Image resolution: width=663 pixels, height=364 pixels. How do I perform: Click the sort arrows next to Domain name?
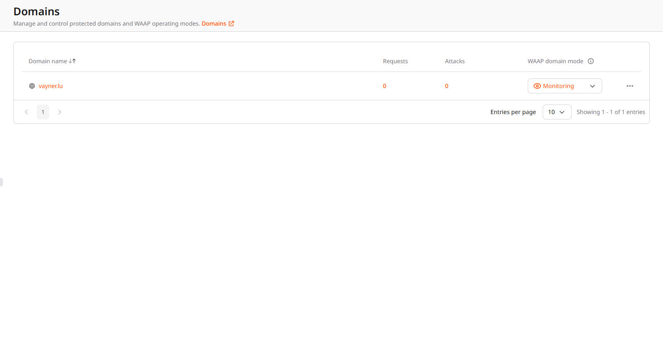[72, 61]
